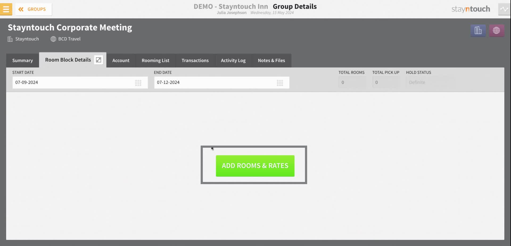This screenshot has width=511, height=246.
Task: View the Activity Log tab
Action: [x=233, y=60]
